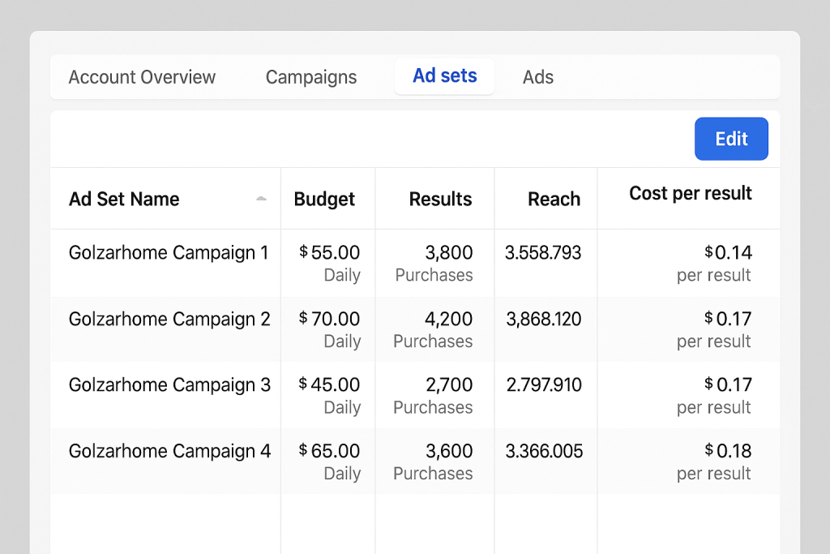
Task: Click the $70.00 daily budget cell
Action: tap(330, 329)
